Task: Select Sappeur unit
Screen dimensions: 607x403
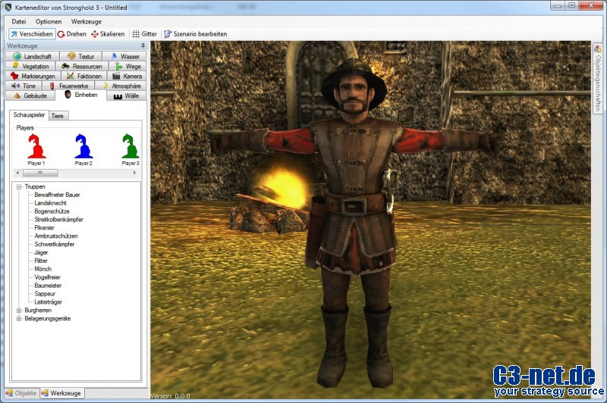Action: pyautogui.click(x=45, y=294)
